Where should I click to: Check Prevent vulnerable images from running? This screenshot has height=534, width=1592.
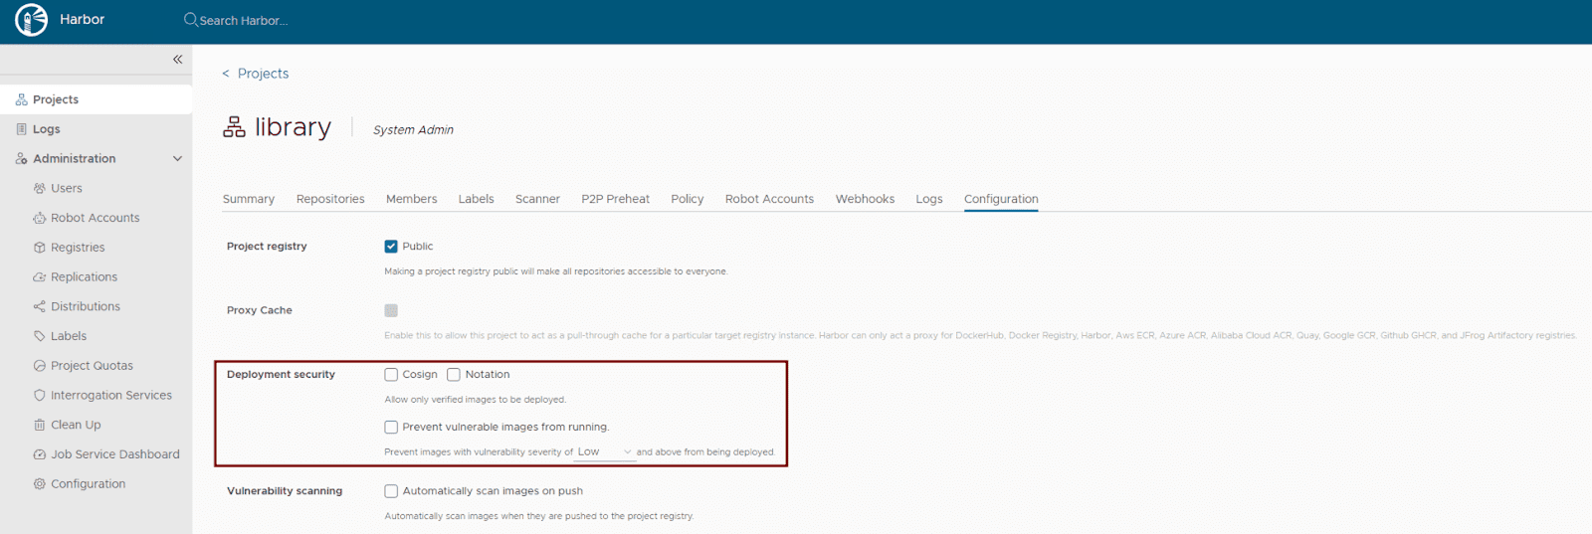pos(391,428)
